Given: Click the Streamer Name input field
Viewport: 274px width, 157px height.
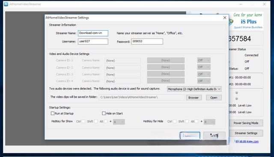Looking at the screenshot, I should (x=93, y=33).
